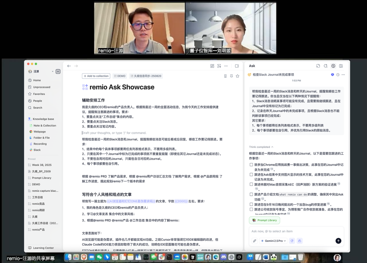Open the Week 38, 2025 pinned item
The image size is (367, 263).
(42, 165)
